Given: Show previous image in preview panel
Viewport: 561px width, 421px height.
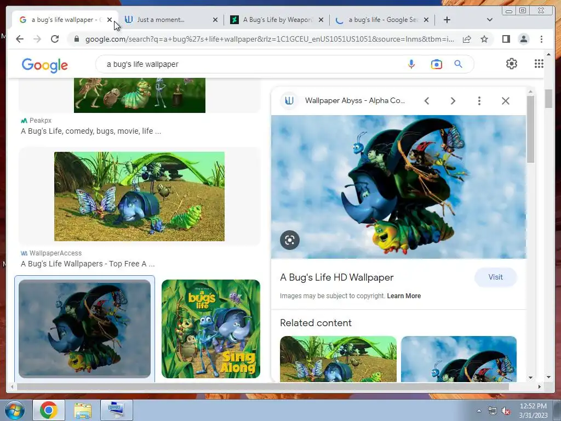Looking at the screenshot, I should coord(426,101).
